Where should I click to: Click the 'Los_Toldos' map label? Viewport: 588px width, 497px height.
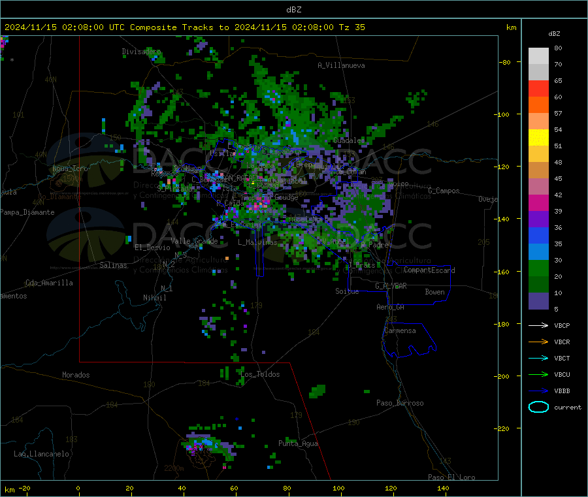(x=260, y=374)
